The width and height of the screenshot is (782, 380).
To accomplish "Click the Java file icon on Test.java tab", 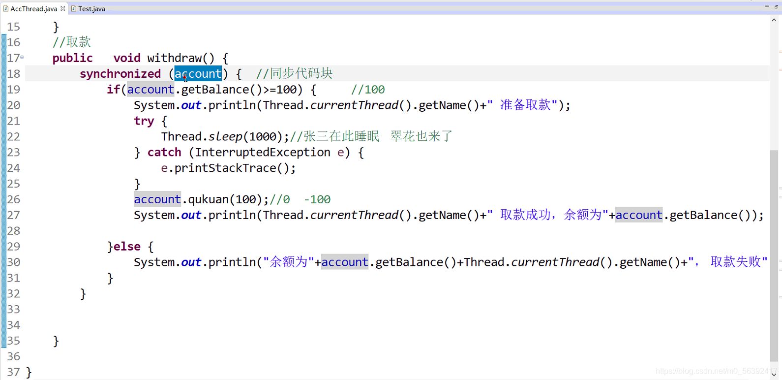I will pos(74,8).
